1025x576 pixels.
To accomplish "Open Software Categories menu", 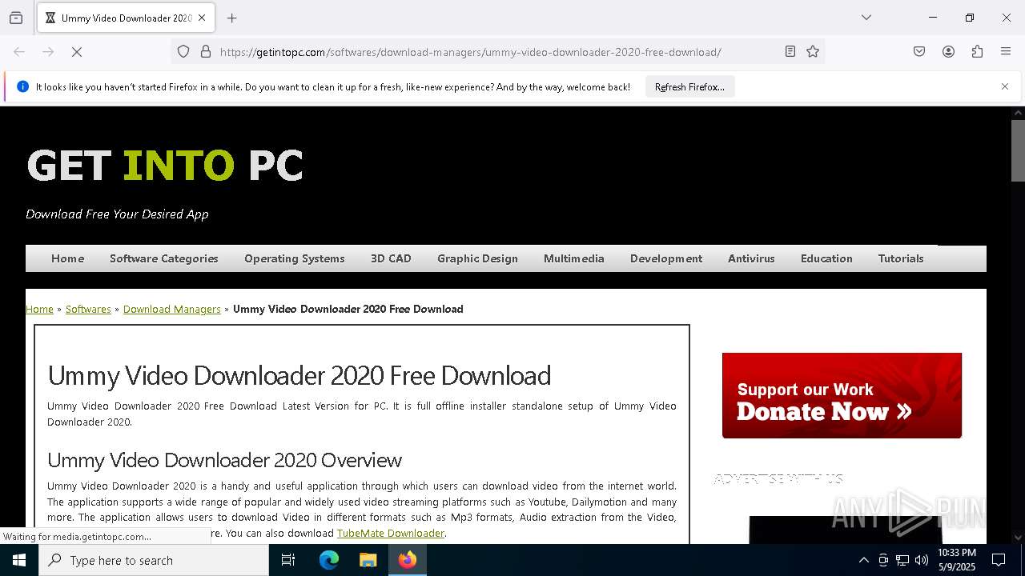I will (x=164, y=258).
